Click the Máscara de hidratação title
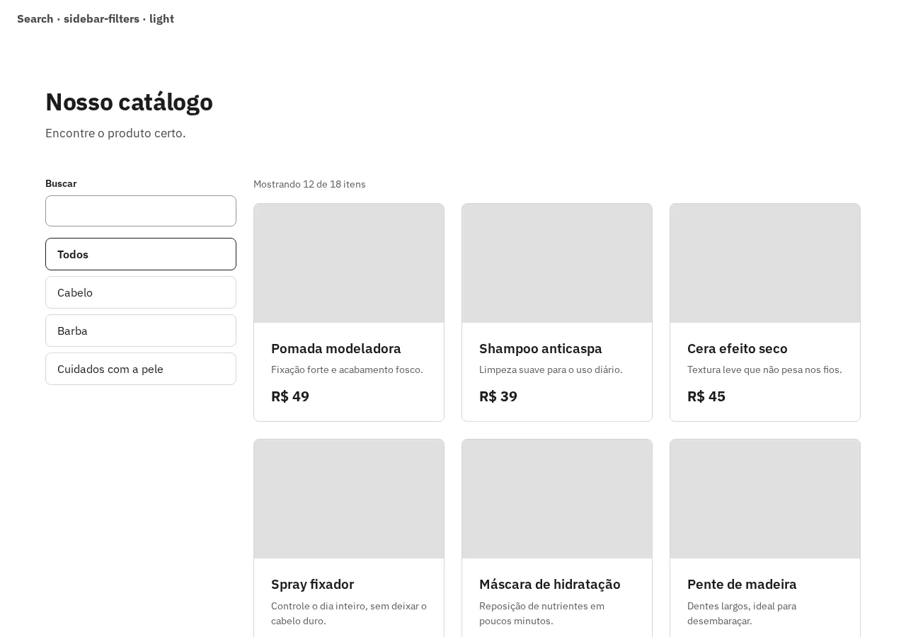Screen dimensions: 906x637 [550, 584]
